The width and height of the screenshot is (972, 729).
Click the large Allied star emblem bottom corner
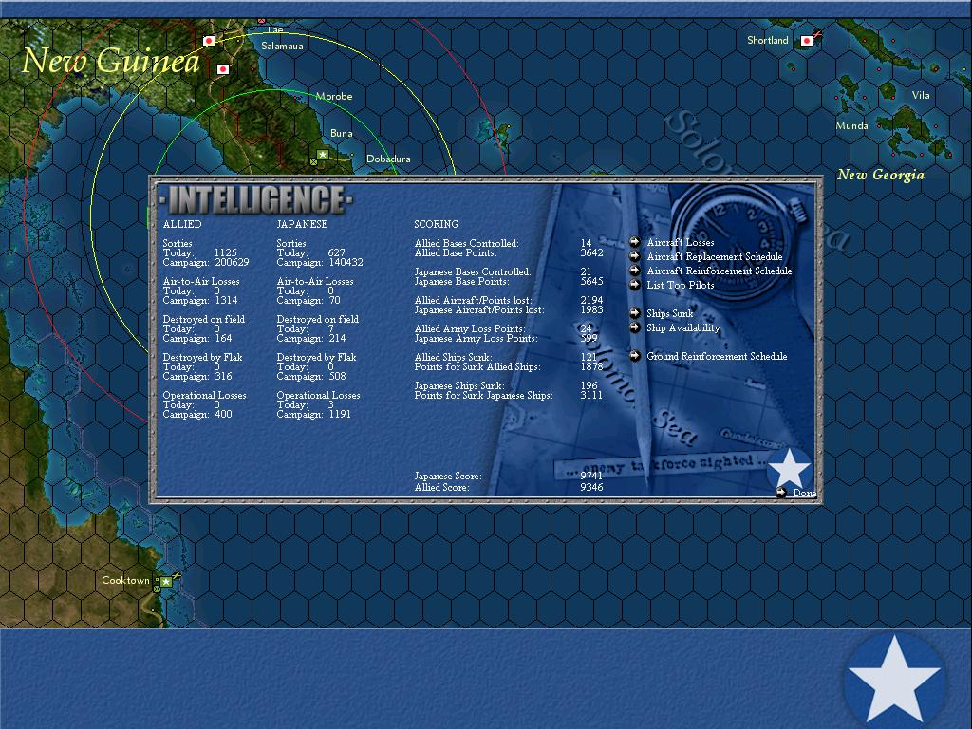[894, 681]
